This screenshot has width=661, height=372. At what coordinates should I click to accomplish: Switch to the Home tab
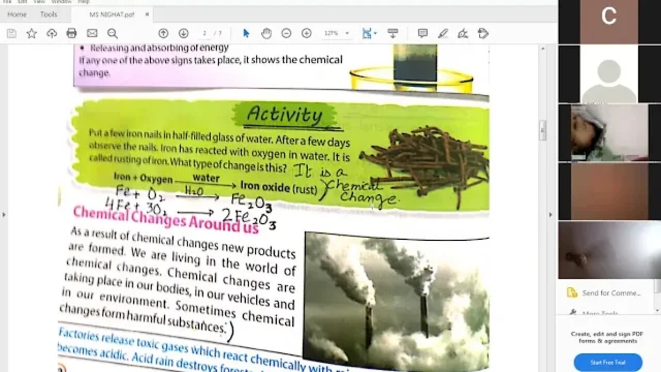click(x=17, y=14)
